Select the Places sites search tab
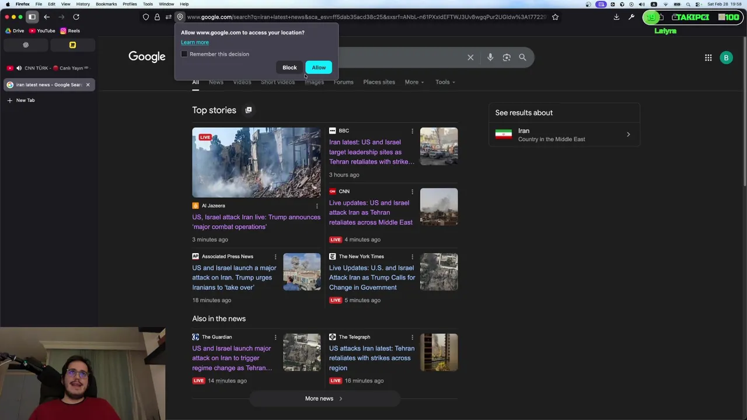Screen dimensions: 747x420 click(379, 82)
